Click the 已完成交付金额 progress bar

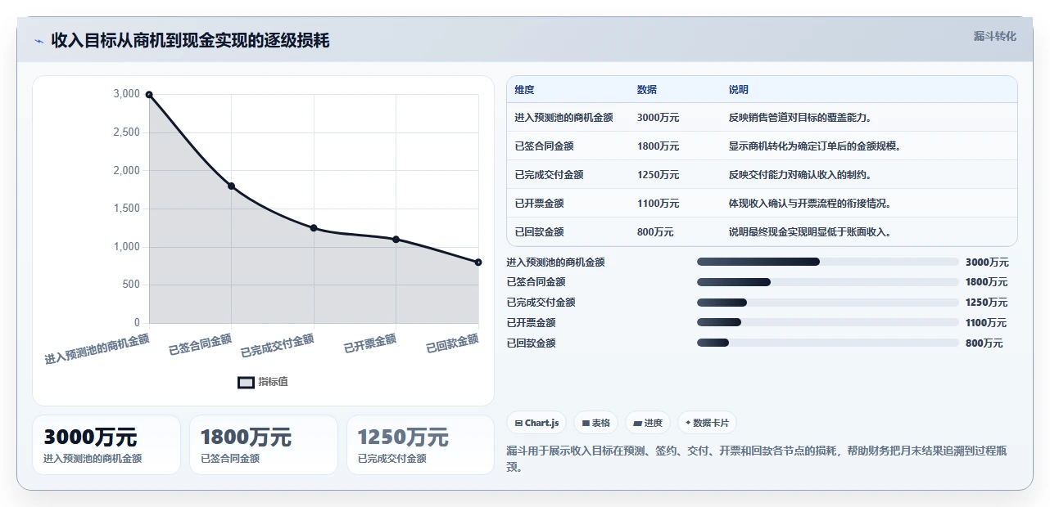(x=827, y=303)
